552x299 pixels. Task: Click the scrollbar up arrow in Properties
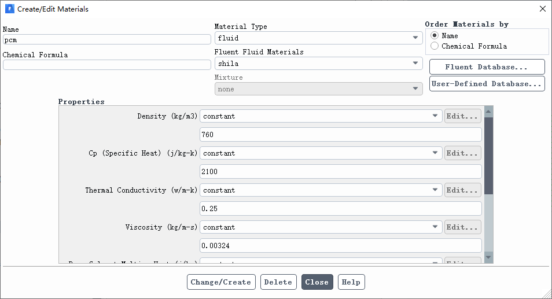point(488,112)
